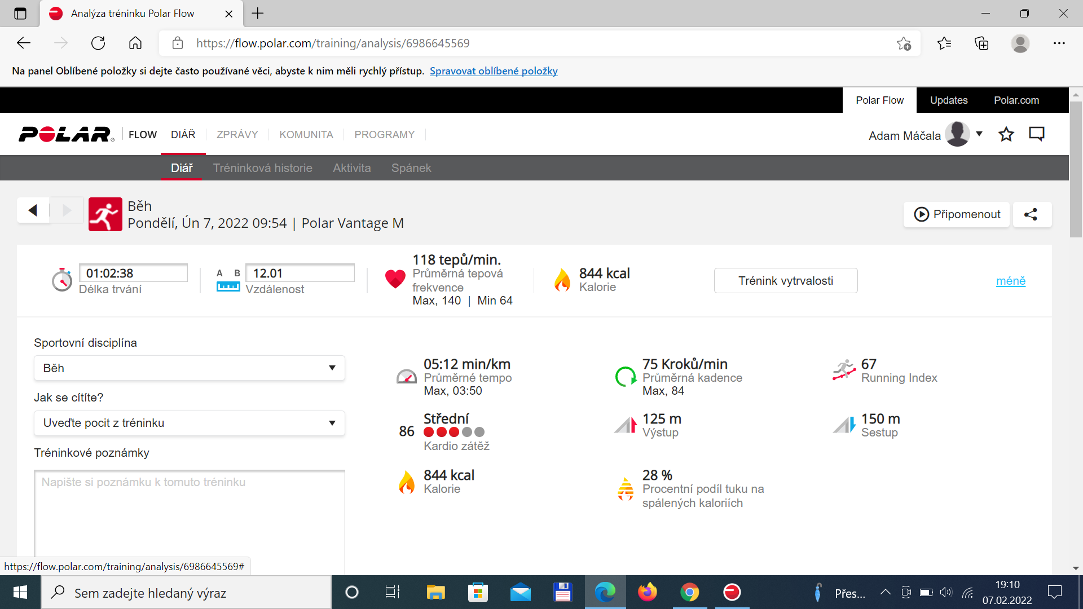This screenshot has height=609, width=1083.
Task: Click the duration field 01:02:38
Action: tap(133, 273)
